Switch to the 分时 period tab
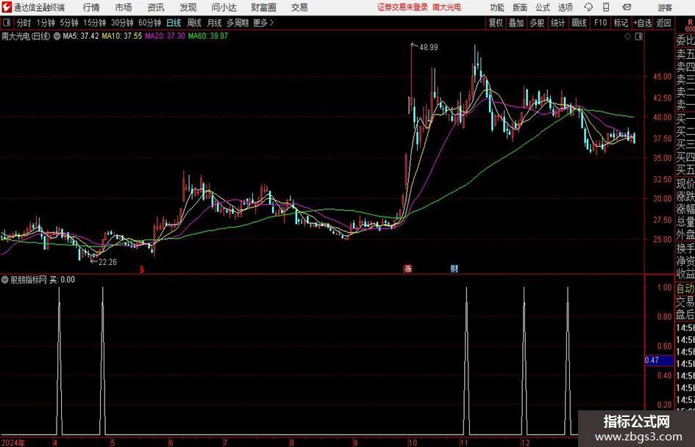 tap(24, 23)
